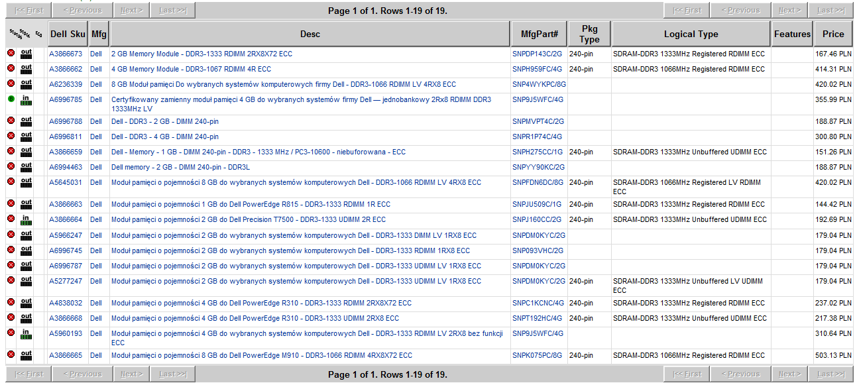Screen dimensions: 857x385
Task: Sort by the Logical Type column header
Action: (691, 34)
